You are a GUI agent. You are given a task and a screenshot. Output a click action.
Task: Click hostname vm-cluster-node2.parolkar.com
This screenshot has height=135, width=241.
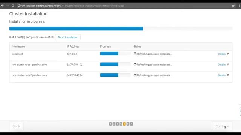30,75
